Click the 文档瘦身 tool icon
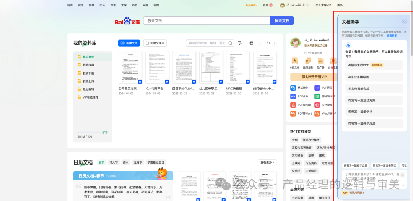This screenshot has height=201, width=413. (x=317, y=105)
